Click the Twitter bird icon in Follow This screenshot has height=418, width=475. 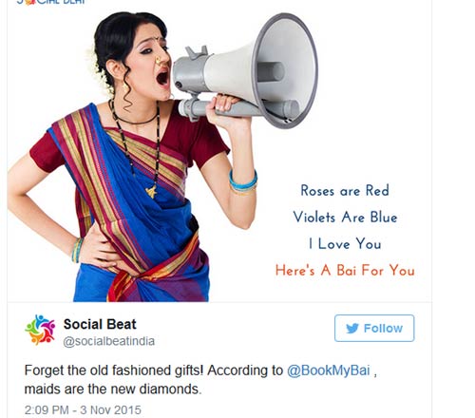pyautogui.click(x=352, y=329)
